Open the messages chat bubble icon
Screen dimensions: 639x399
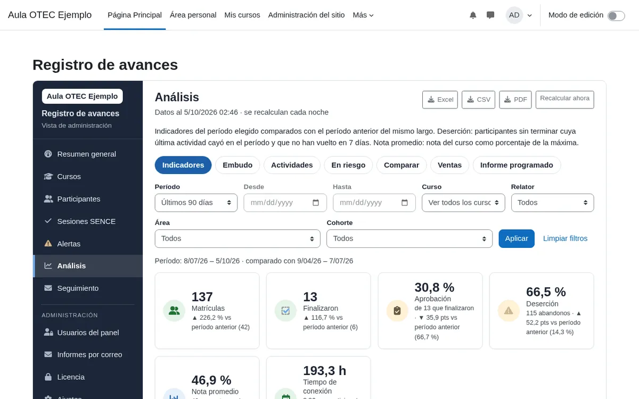[490, 15]
